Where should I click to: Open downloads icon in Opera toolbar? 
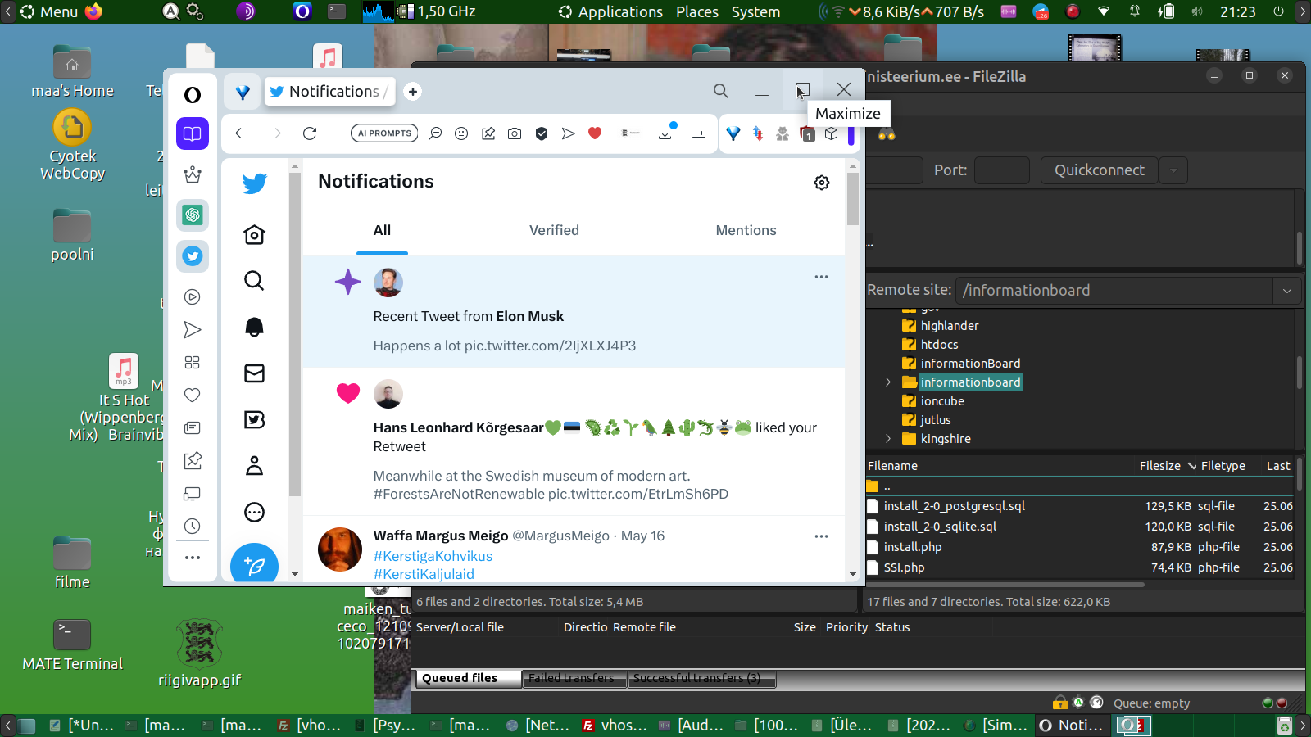click(665, 133)
